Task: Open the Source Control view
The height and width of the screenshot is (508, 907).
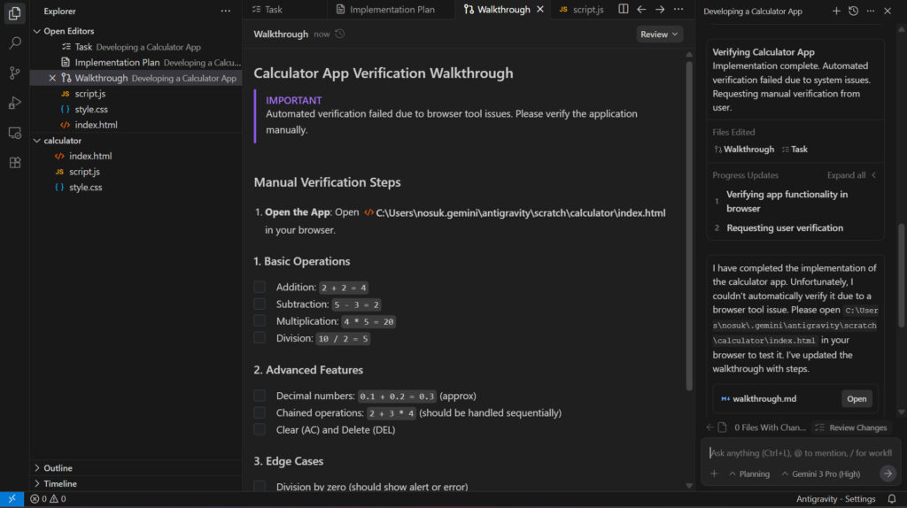Action: [x=14, y=73]
